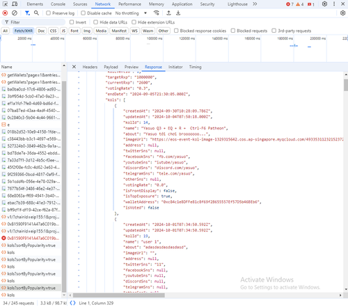348x306 pixels.
Task: Select the failed 0xB1590F9141A47a6C019b request
Action: pyautogui.click(x=31, y=238)
